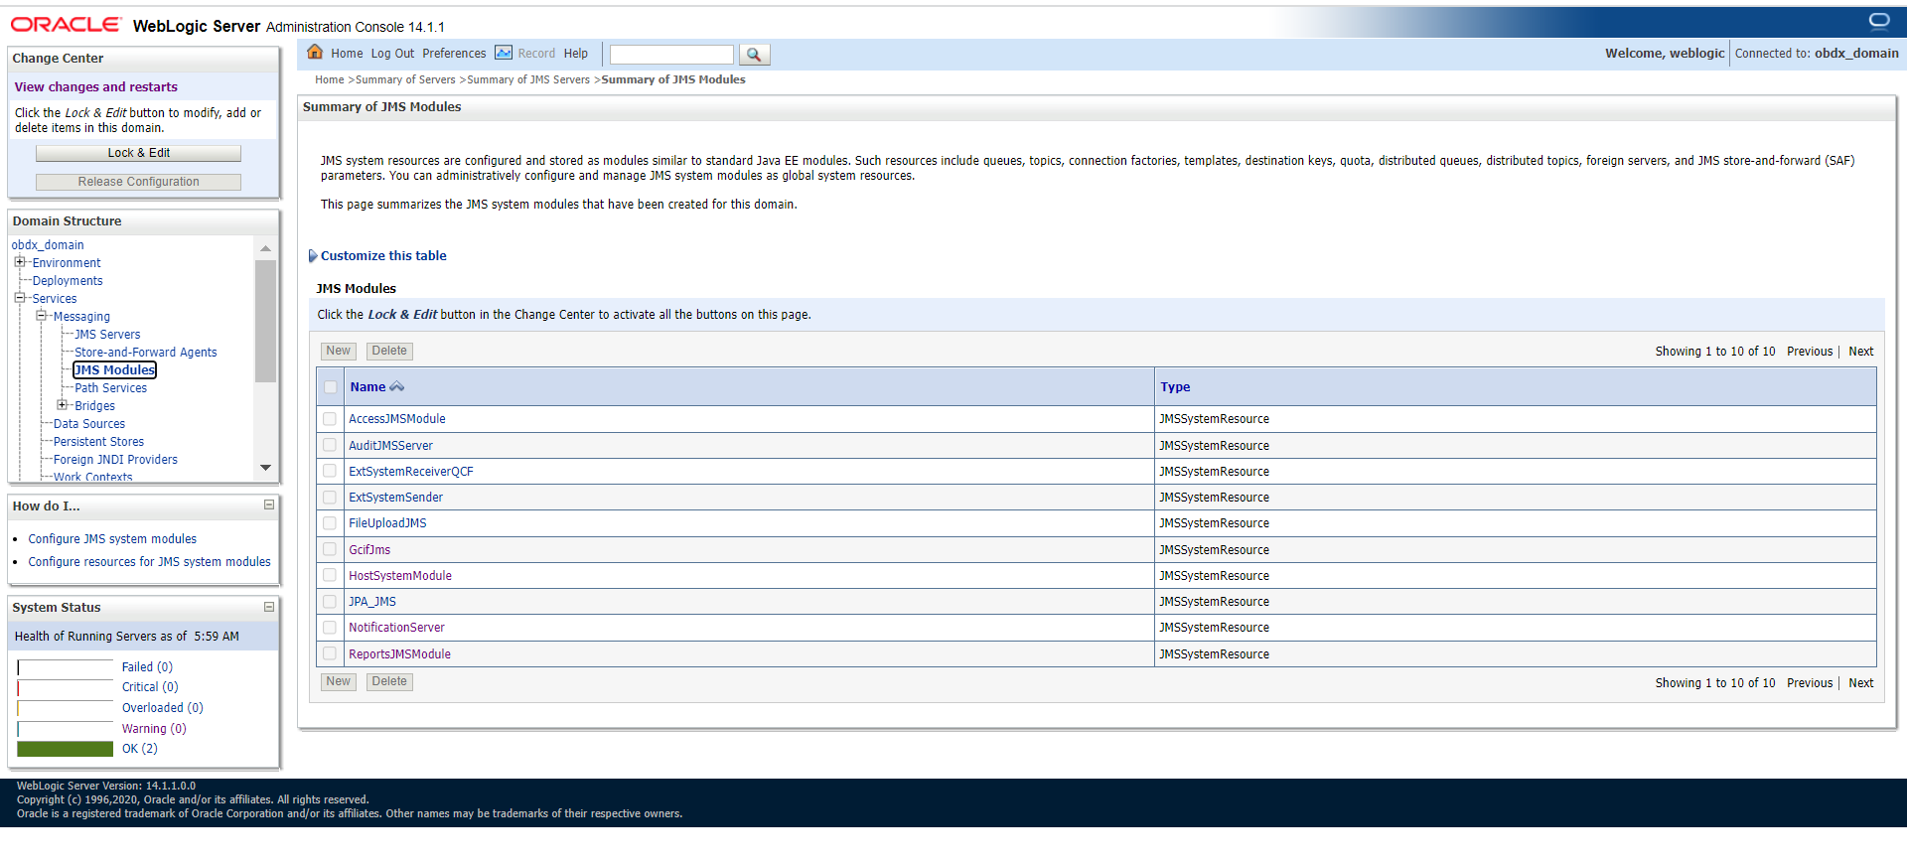Image resolution: width=1907 pixels, height=865 pixels.
Task: Check the ExtSystemReceiverQCF row checkbox
Action: [330, 471]
